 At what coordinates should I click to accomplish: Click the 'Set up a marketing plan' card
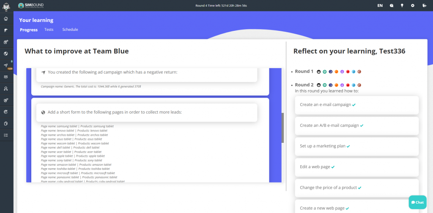(356, 146)
